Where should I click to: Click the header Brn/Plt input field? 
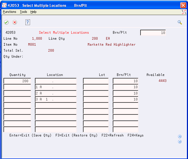153,33
